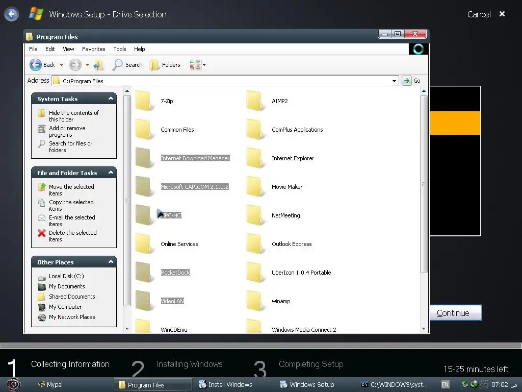522x392 pixels.
Task: Select the UberIcon 1.0.4 Portable folder icon
Action: [255, 273]
